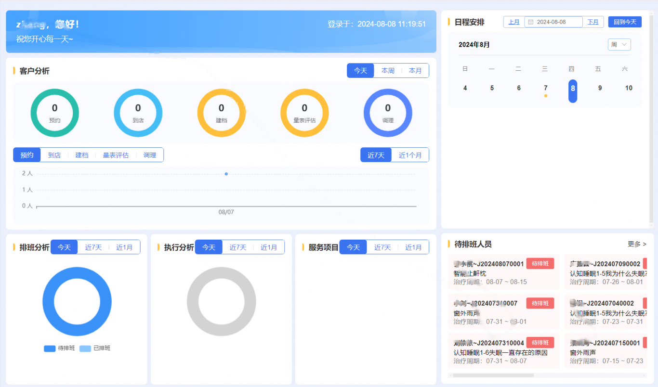Viewport: 658px width, 387px height.
Task: Click the 2024年8月 calendar heading
Action: [474, 44]
